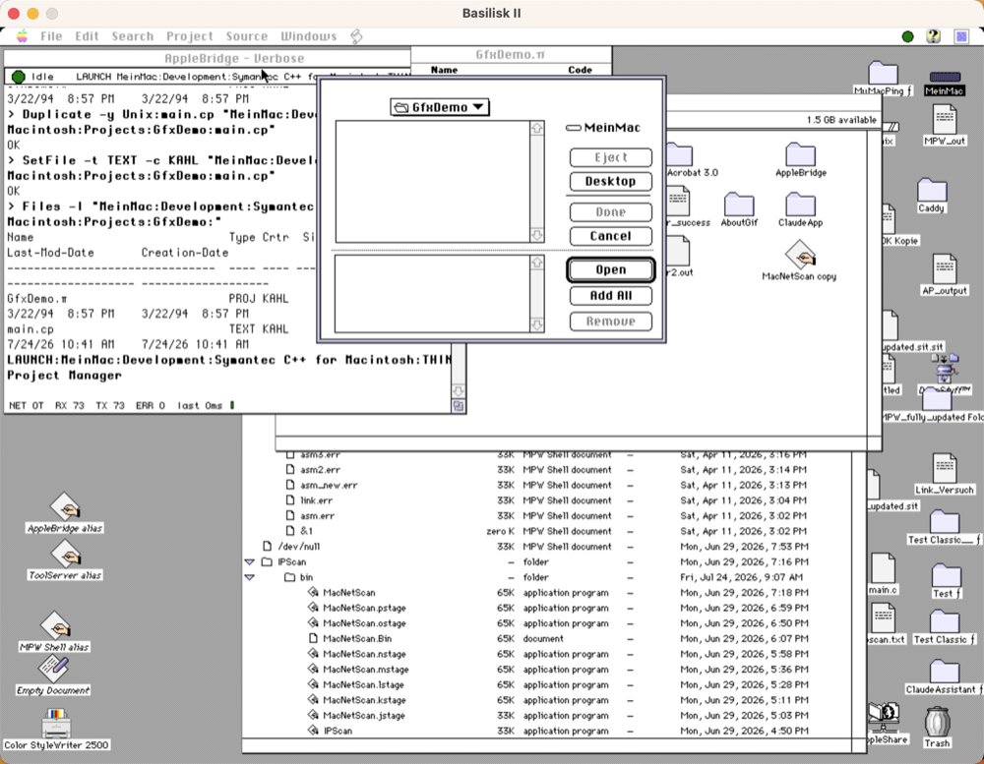Select the MacNetScan.pstage application icon
The image size is (984, 764).
click(x=313, y=608)
